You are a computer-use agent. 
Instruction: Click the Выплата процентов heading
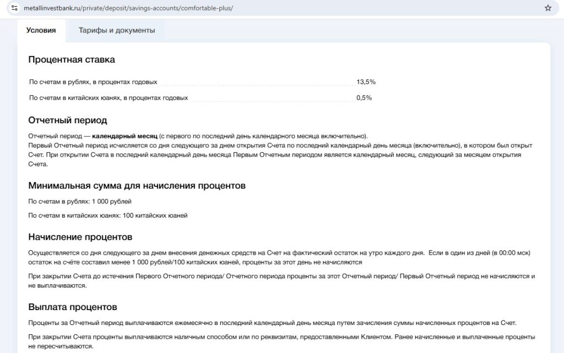[x=73, y=307]
